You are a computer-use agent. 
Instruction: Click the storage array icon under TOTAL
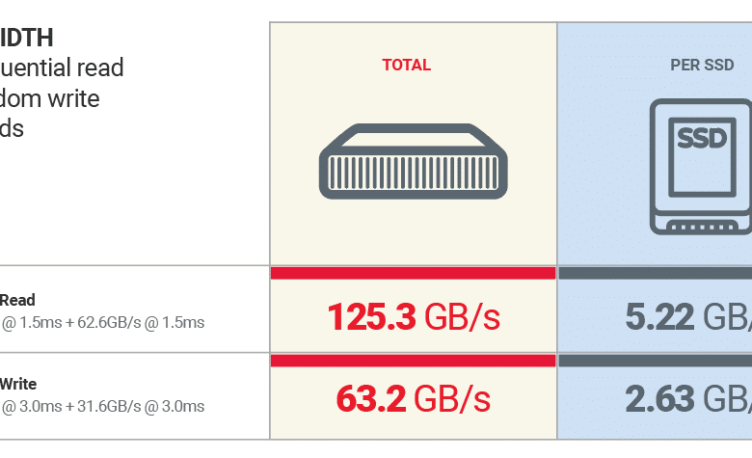pyautogui.click(x=413, y=161)
